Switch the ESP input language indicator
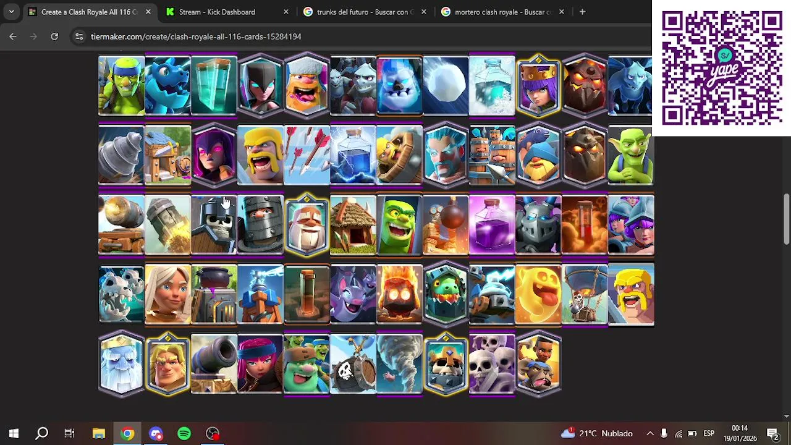Viewport: 791px width, 445px height. [709, 433]
